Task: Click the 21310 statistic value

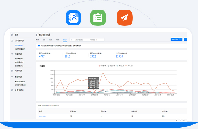Action: point(119,56)
